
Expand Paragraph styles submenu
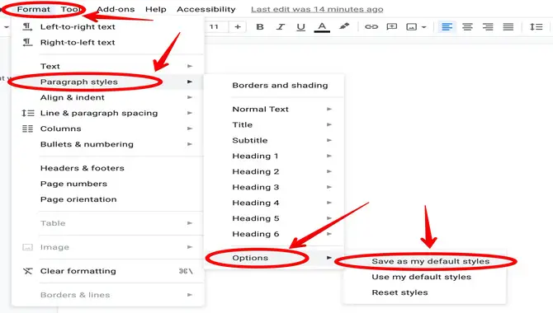pyautogui.click(x=107, y=82)
